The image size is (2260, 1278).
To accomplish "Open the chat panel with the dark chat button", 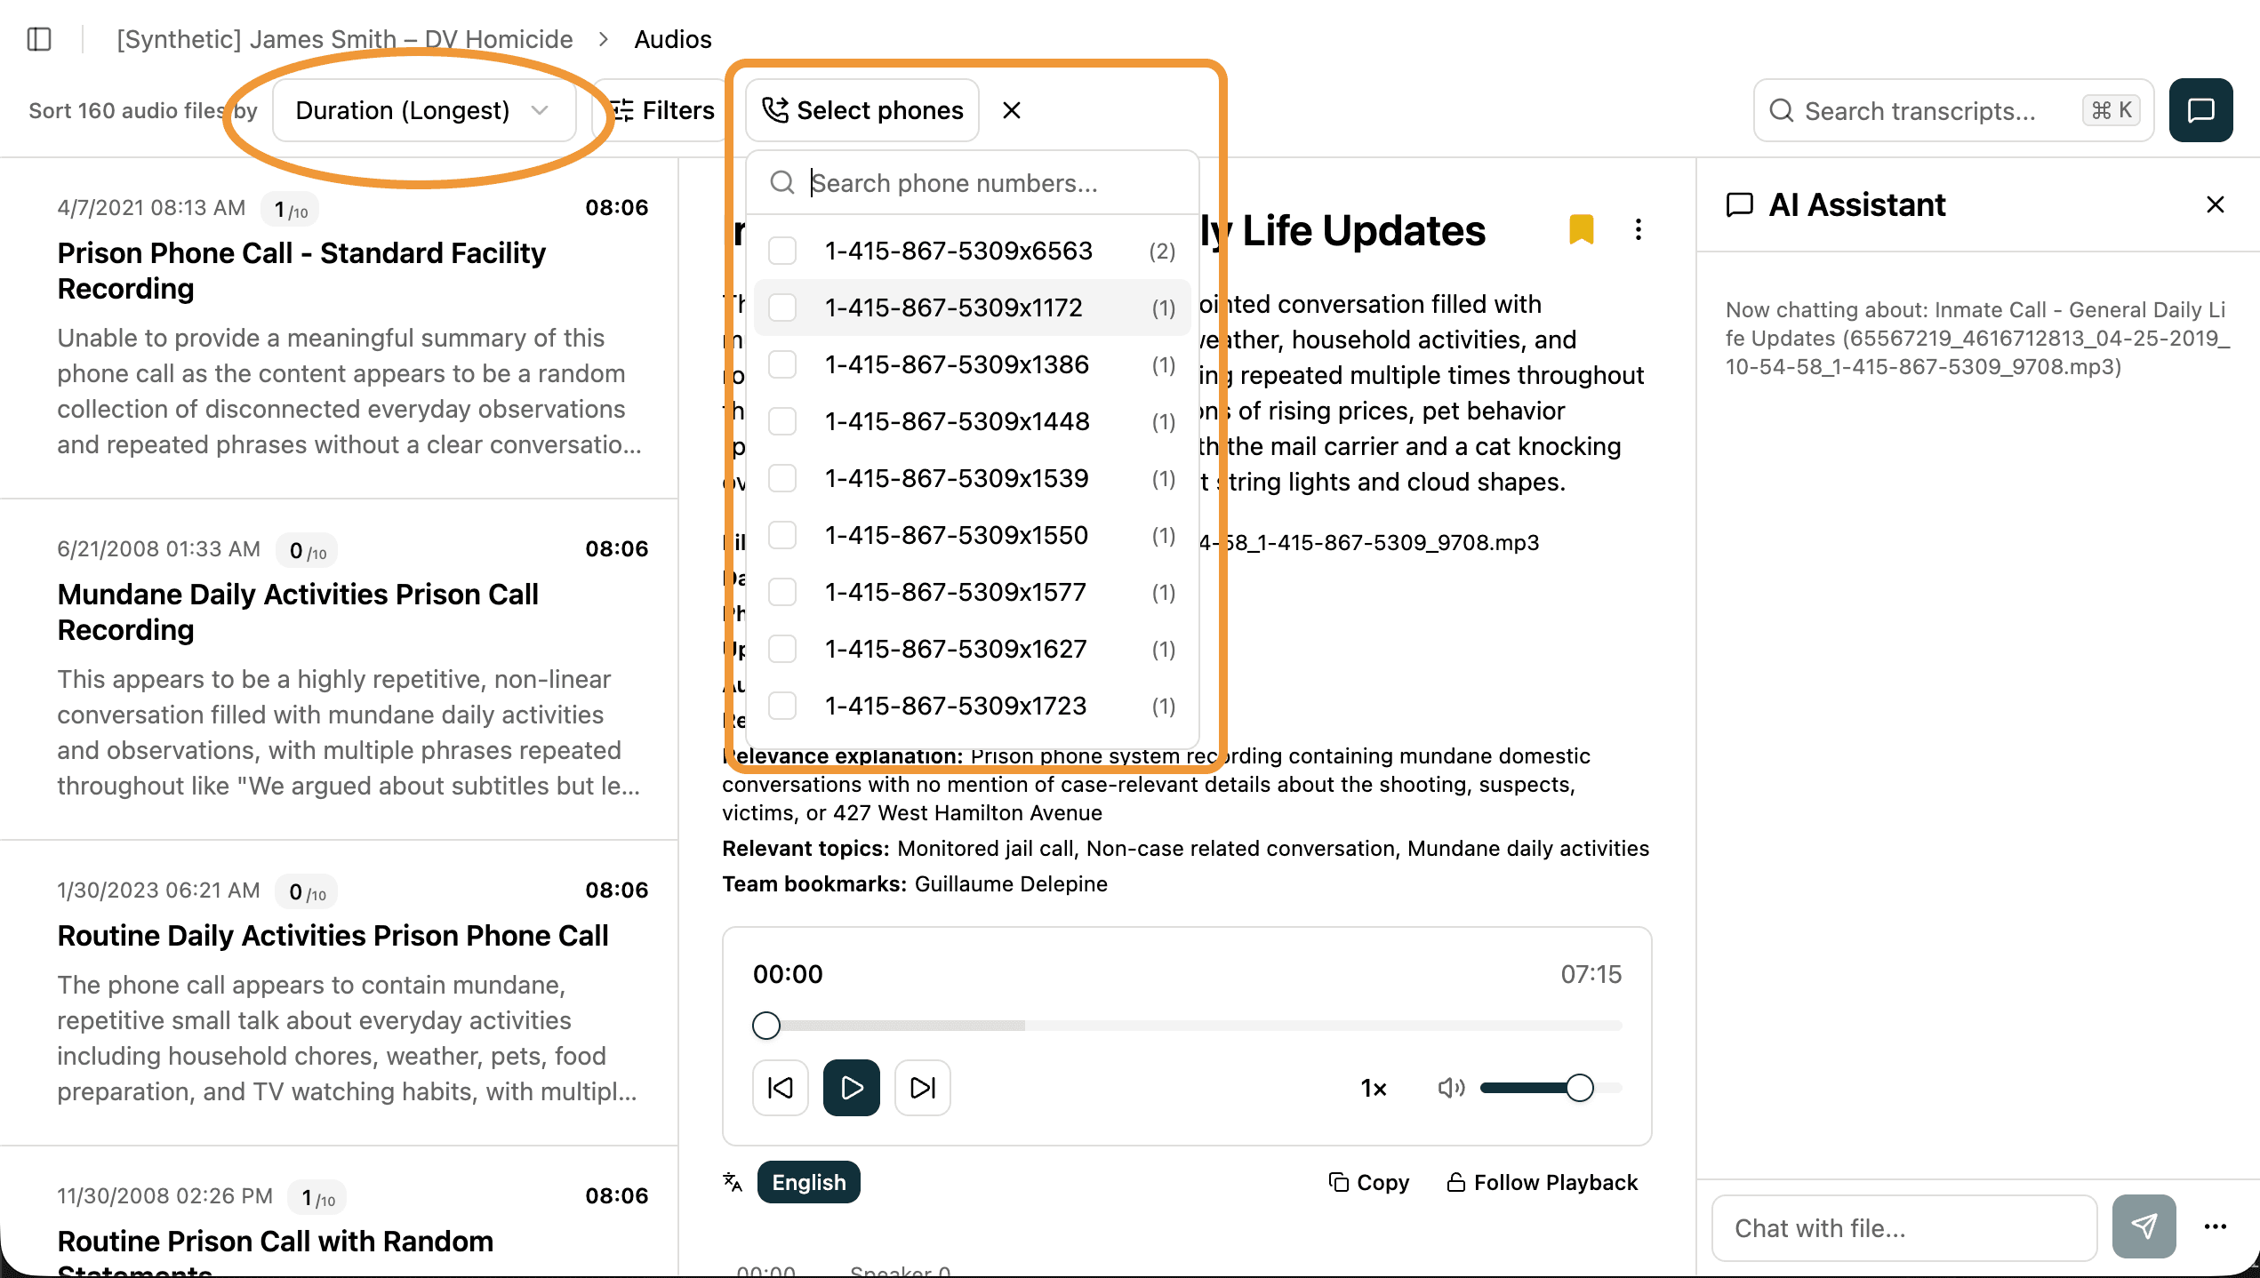I will pos(2200,110).
